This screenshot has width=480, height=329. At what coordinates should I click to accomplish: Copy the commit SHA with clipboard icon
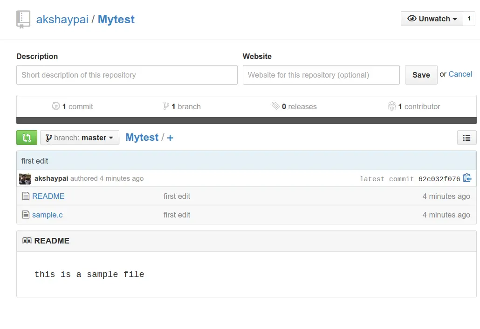pos(467,178)
